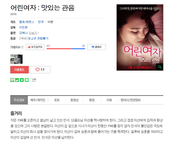Click the red 다운로드 button
Screen dimensions: 172x143
[19, 69]
